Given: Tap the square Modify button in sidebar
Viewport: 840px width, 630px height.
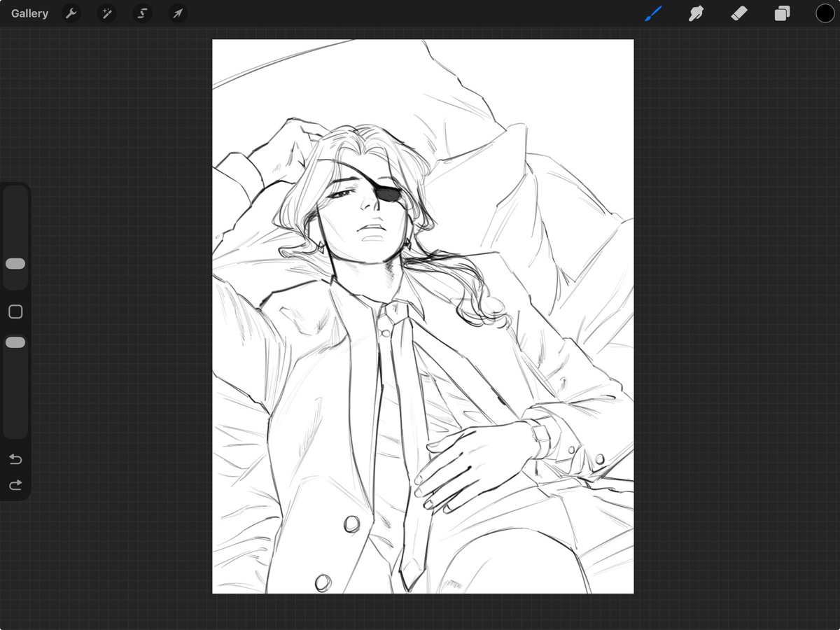Looking at the screenshot, I should pyautogui.click(x=15, y=311).
